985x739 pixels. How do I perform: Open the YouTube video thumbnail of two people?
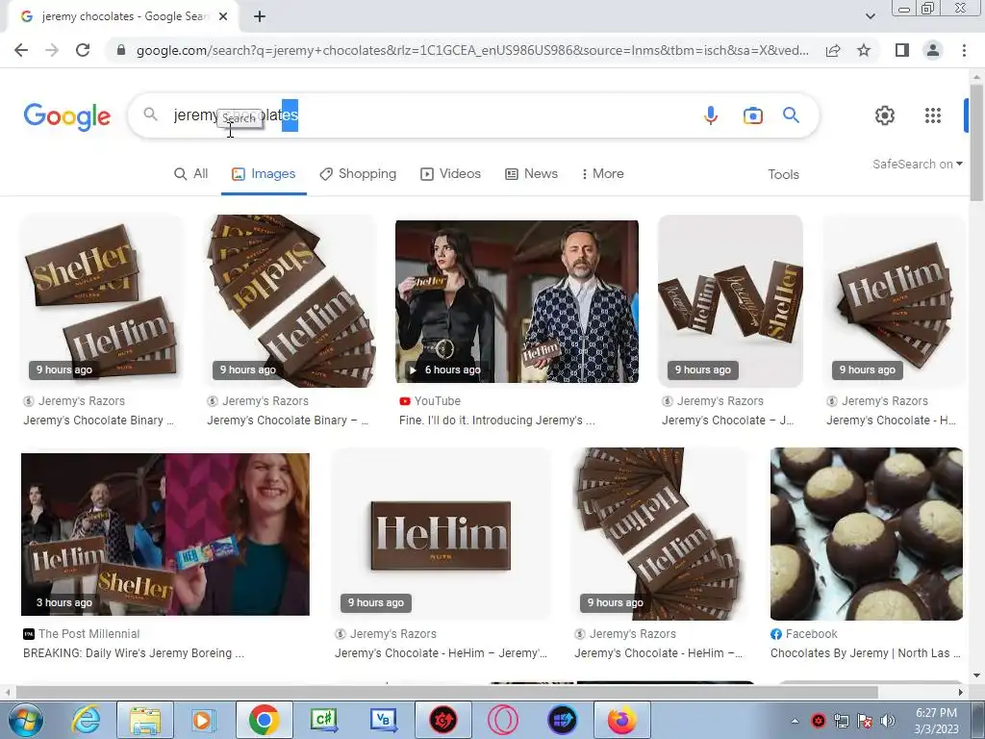517,301
